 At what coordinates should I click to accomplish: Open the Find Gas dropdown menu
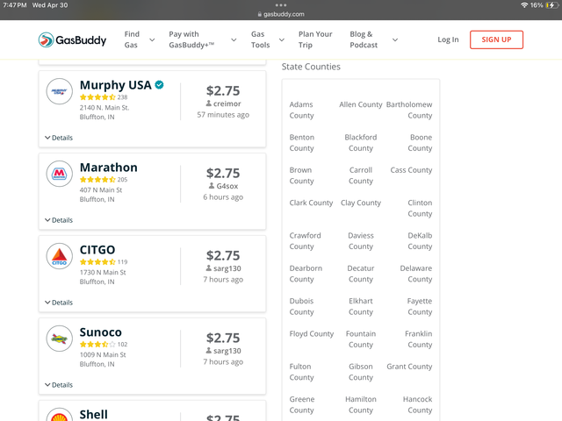(140, 39)
